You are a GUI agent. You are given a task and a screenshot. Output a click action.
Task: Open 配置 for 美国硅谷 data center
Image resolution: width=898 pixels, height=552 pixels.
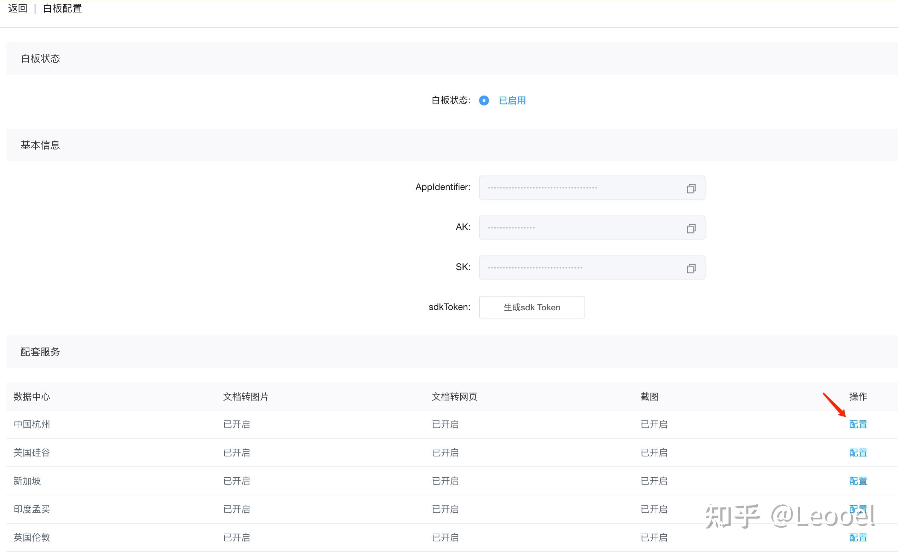(858, 453)
